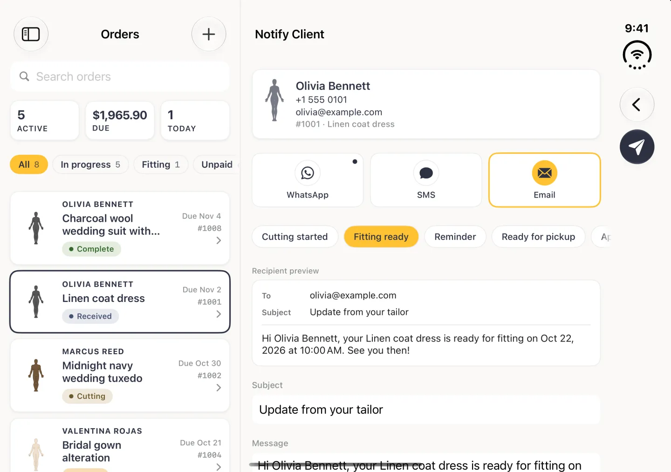Filter orders by Fitting

pos(161,164)
